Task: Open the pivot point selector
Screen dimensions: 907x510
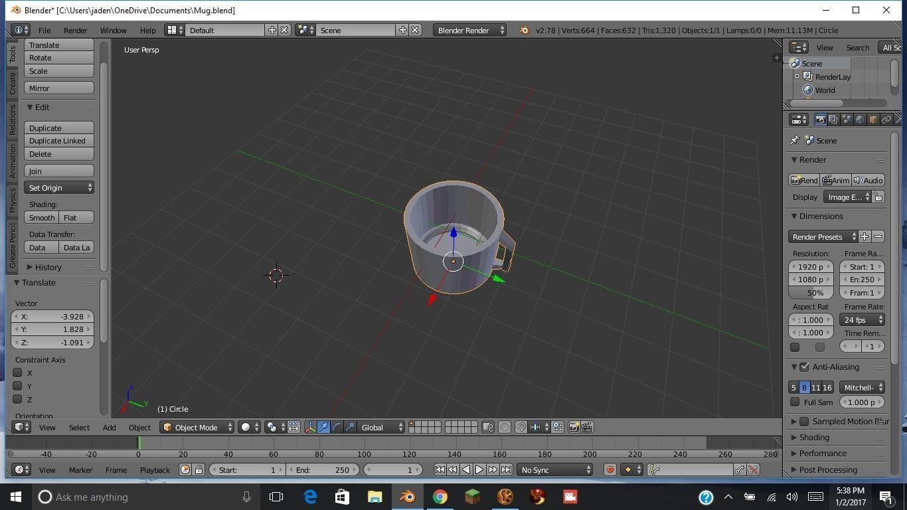Action: 274,427
